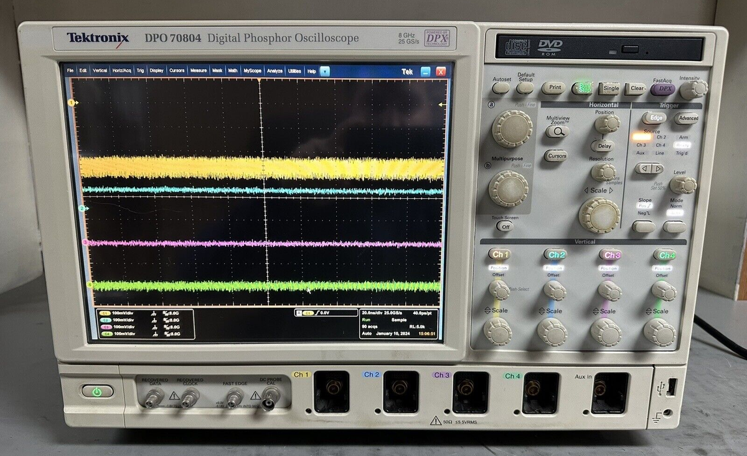
Task: Open the Trig menu
Action: [140, 71]
